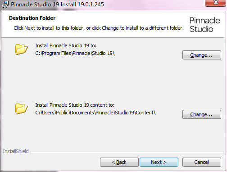
Task: Click the Pinnacle Studio logo
Action: (x=204, y=25)
